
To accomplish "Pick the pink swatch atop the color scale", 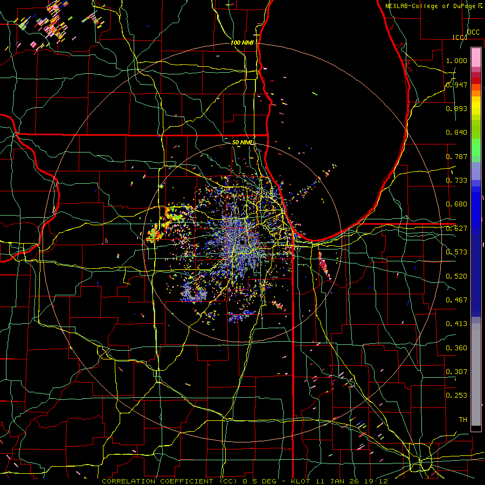I will coord(476,57).
